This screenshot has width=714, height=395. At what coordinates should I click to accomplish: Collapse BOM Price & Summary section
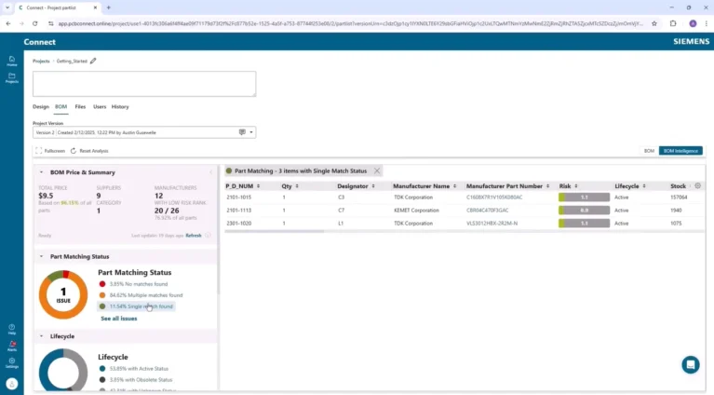(41, 172)
